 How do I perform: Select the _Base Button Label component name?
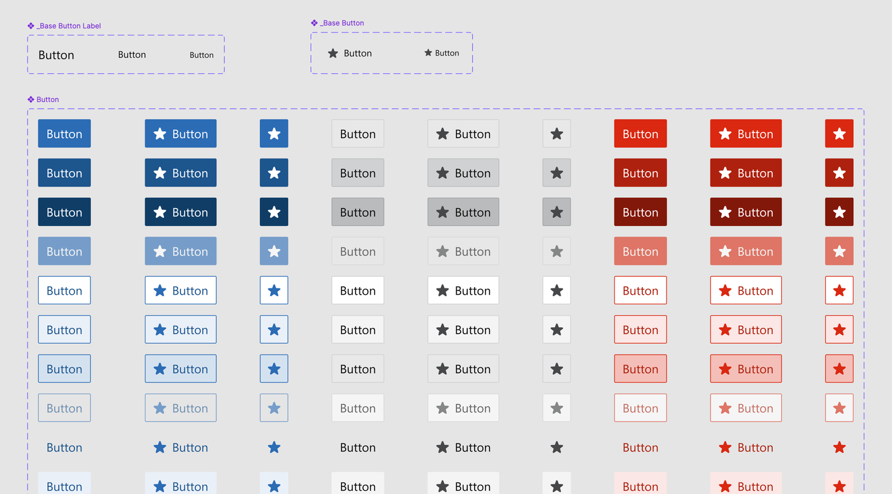[x=69, y=26]
